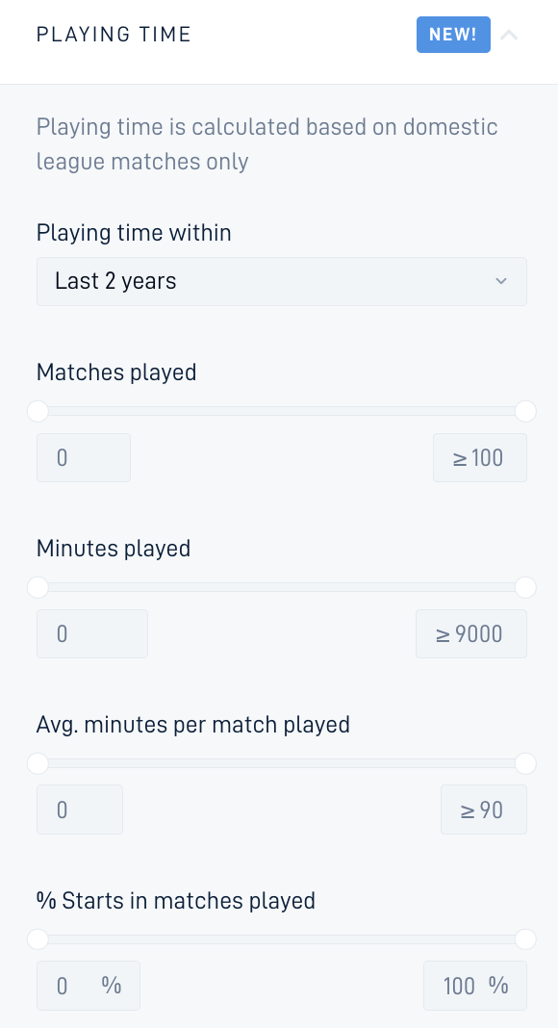Click Avg. minutes per match right handle
The width and height of the screenshot is (558, 1028).
point(525,764)
